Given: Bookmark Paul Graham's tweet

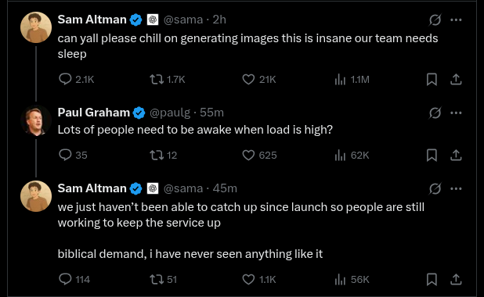Looking at the screenshot, I should (x=432, y=156).
